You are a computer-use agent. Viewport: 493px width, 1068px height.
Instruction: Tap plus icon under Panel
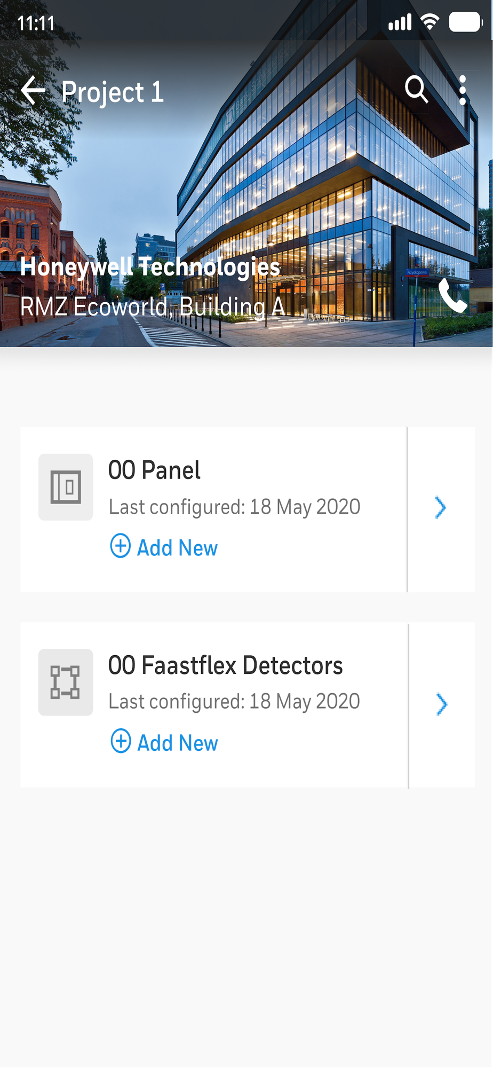[x=121, y=546]
